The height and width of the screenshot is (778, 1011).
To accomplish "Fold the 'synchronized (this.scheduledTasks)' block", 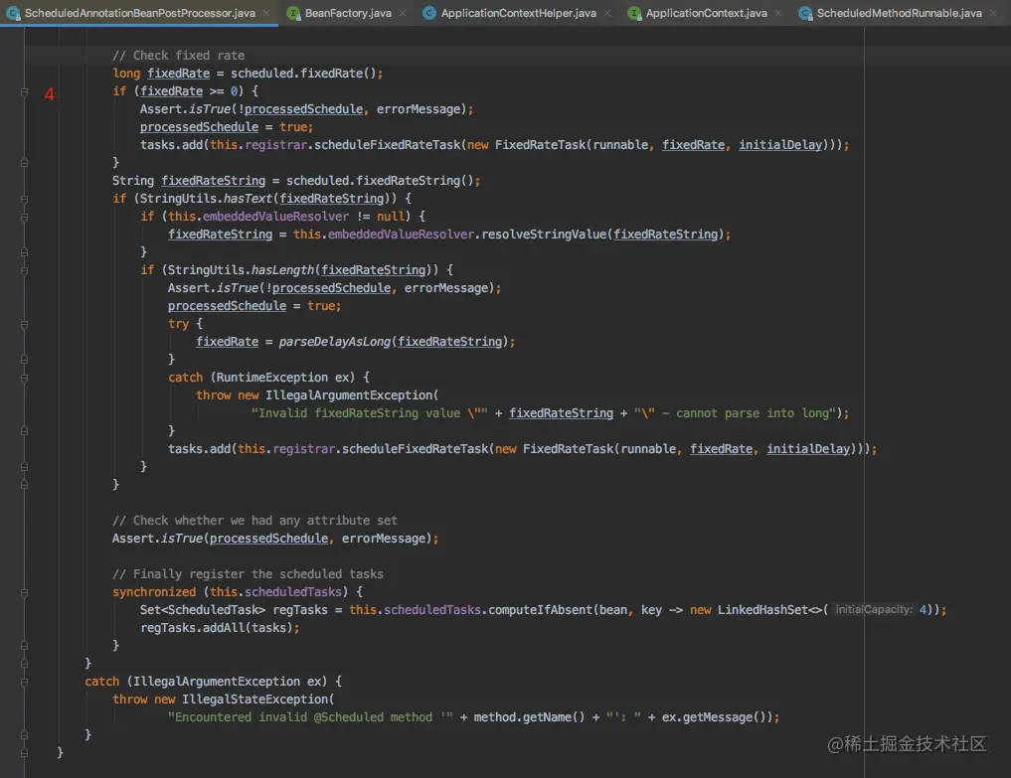I will point(24,592).
